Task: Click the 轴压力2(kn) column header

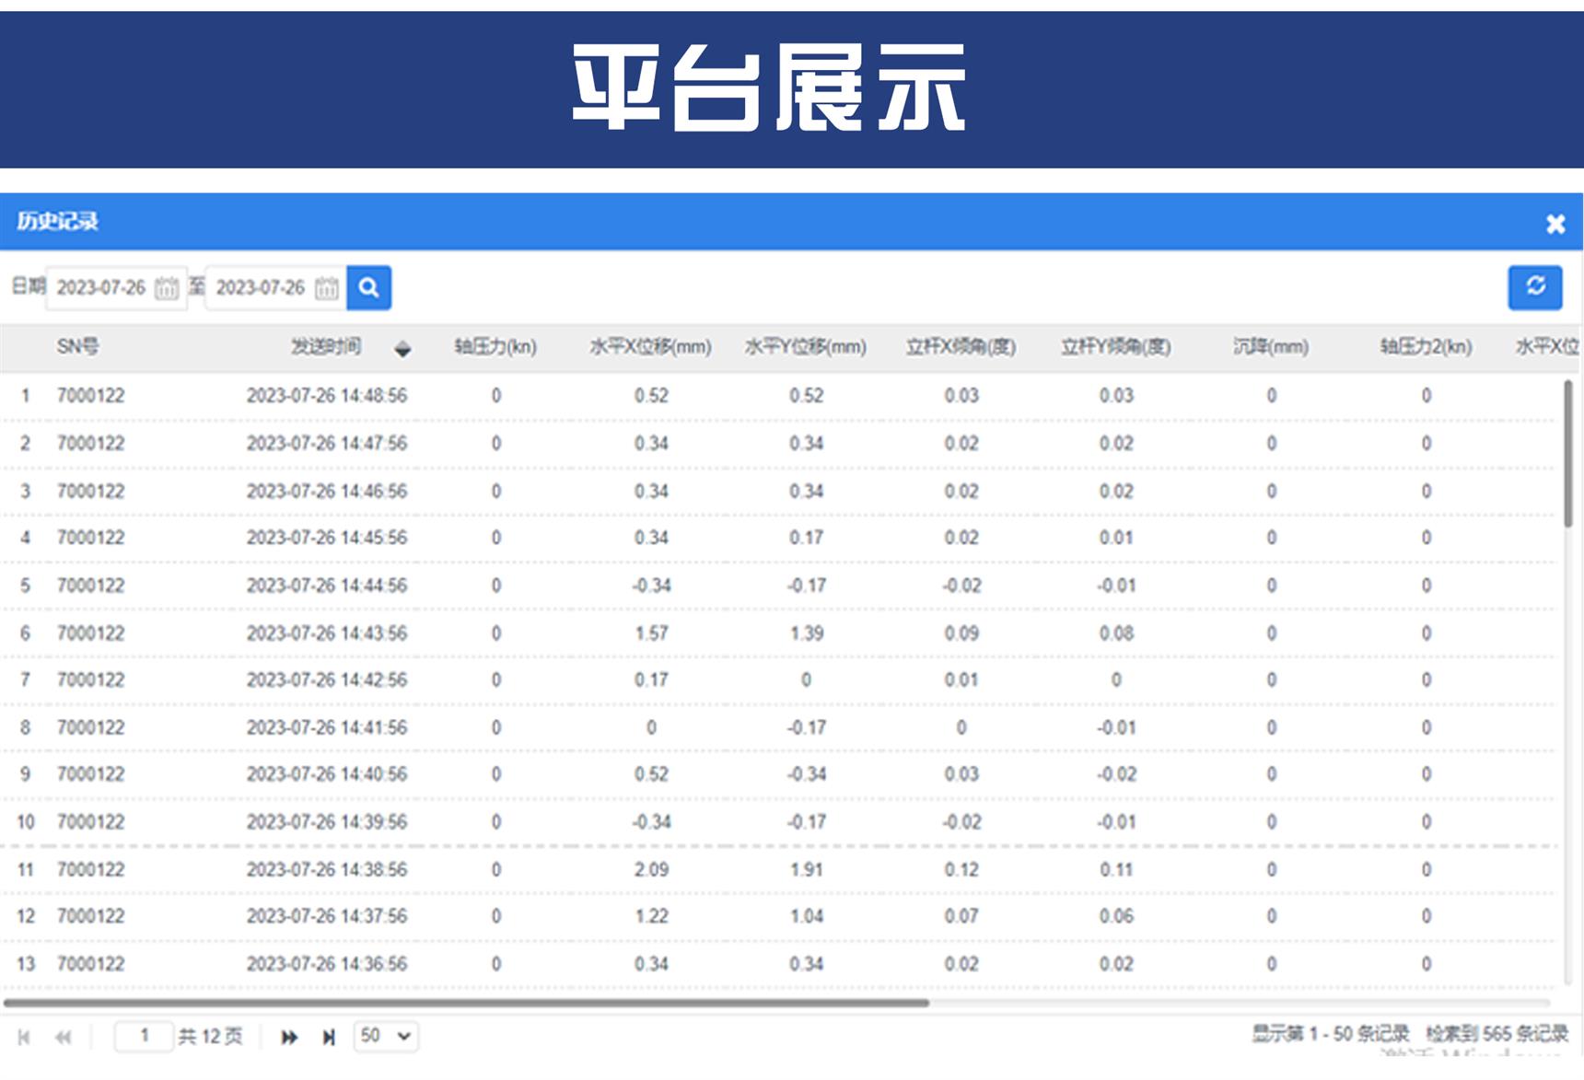Action: pos(1426,347)
